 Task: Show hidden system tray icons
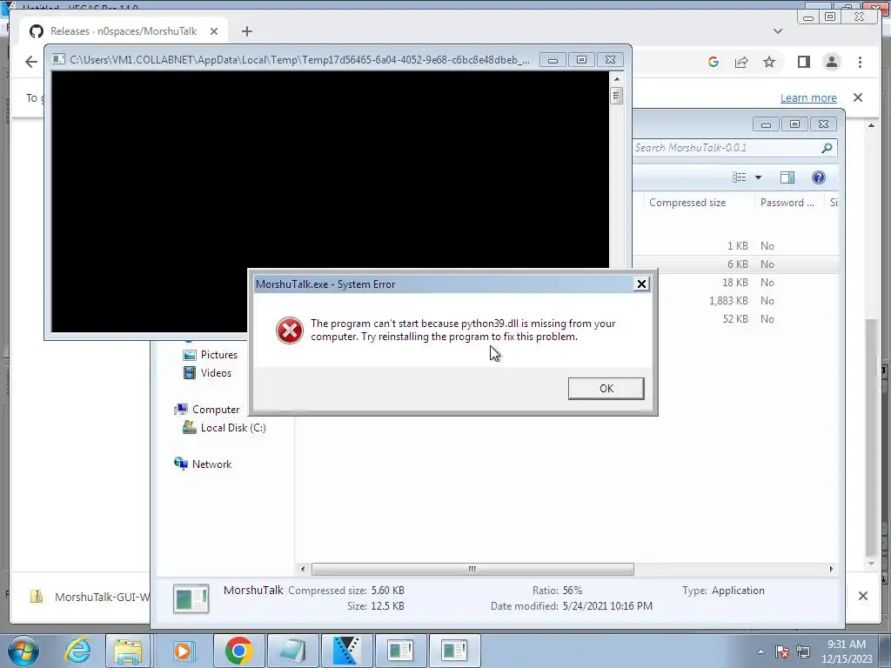760,651
